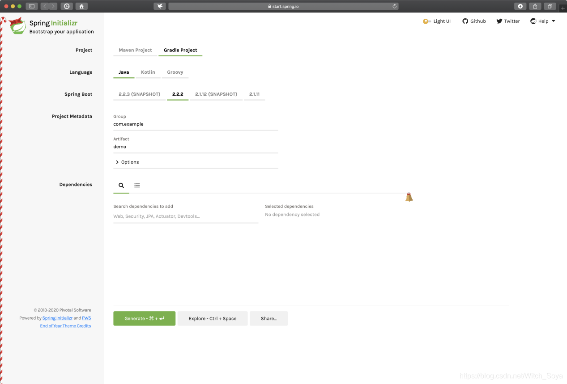Reload the page with refresh icon

pos(394,6)
